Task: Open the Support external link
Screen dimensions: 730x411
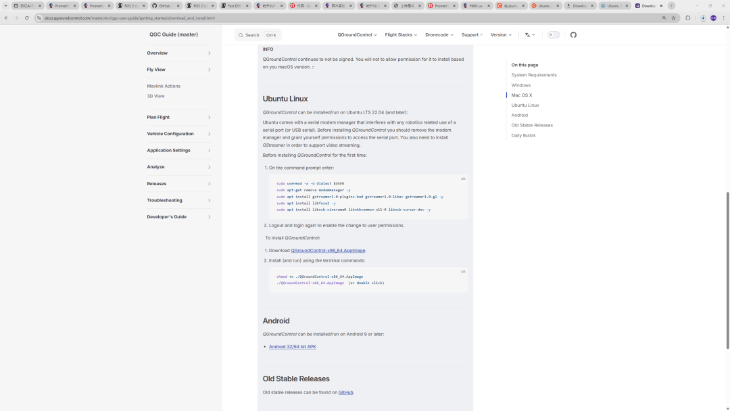Action: tap(472, 35)
